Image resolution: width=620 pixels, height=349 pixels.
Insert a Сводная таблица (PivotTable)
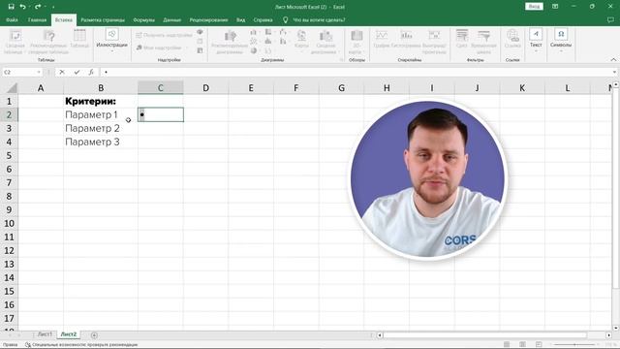15,42
